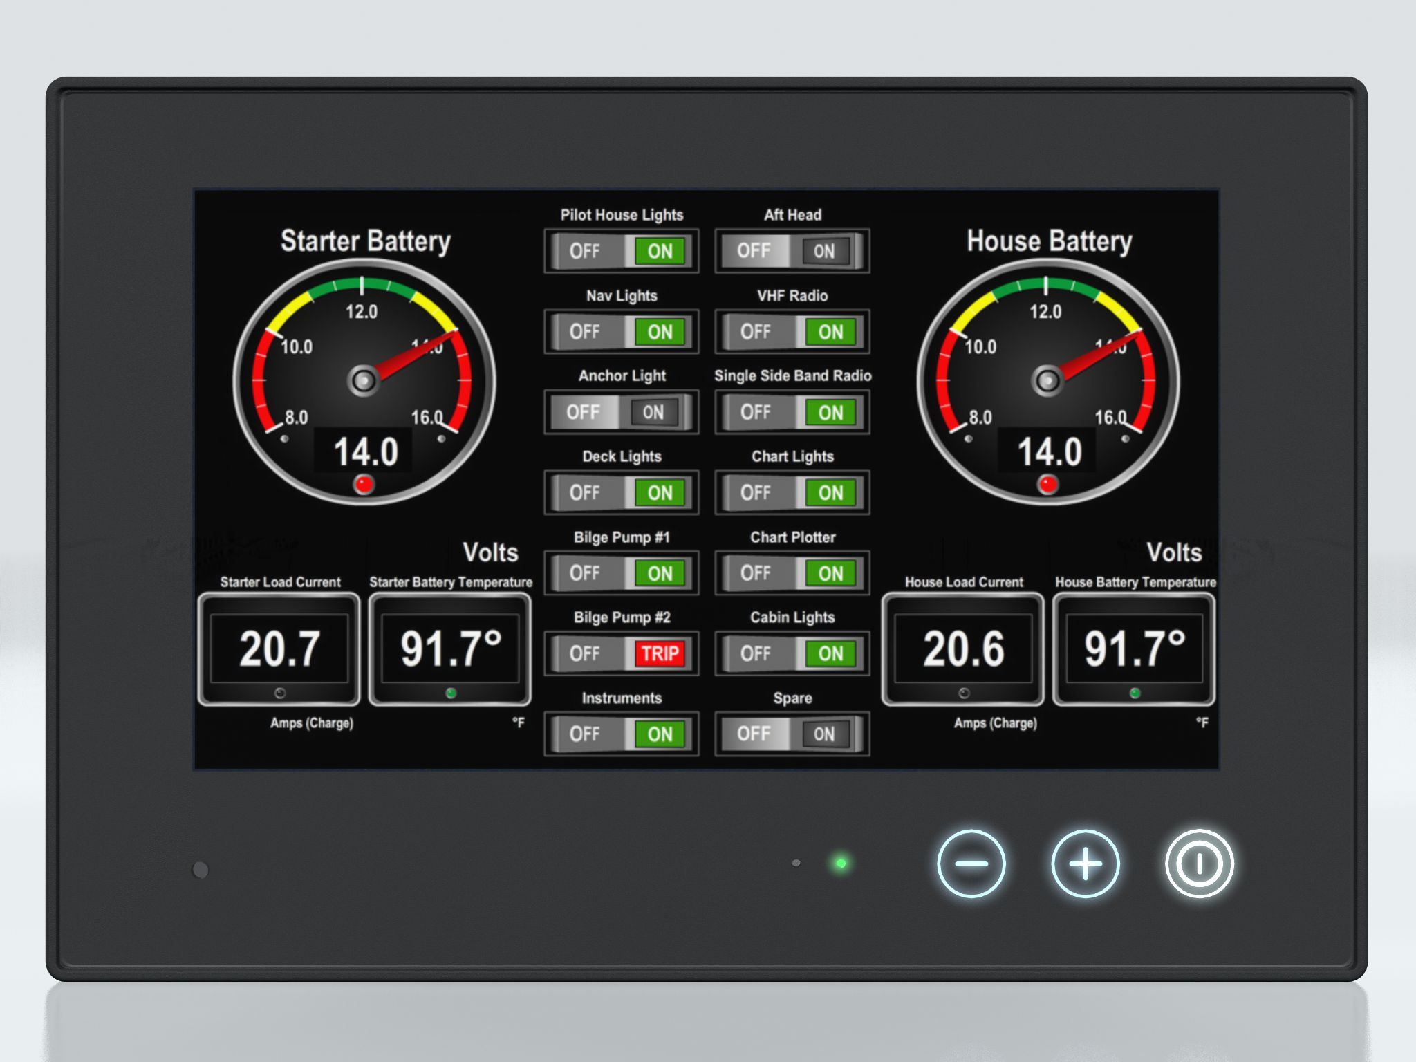Toggle the Bilge Pump #1 switch
1416x1062 pixels.
(x=621, y=573)
